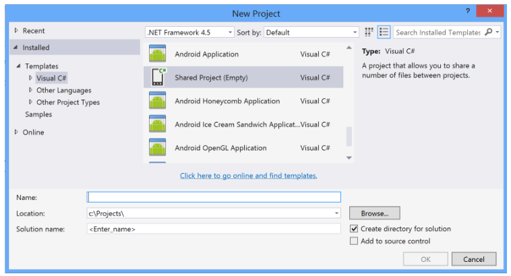Close the New Project dialog
The image size is (511, 276).
(489, 11)
